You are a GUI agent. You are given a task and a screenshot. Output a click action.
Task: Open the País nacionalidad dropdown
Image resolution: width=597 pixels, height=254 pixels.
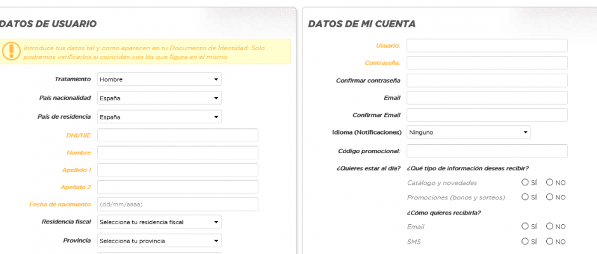click(159, 98)
